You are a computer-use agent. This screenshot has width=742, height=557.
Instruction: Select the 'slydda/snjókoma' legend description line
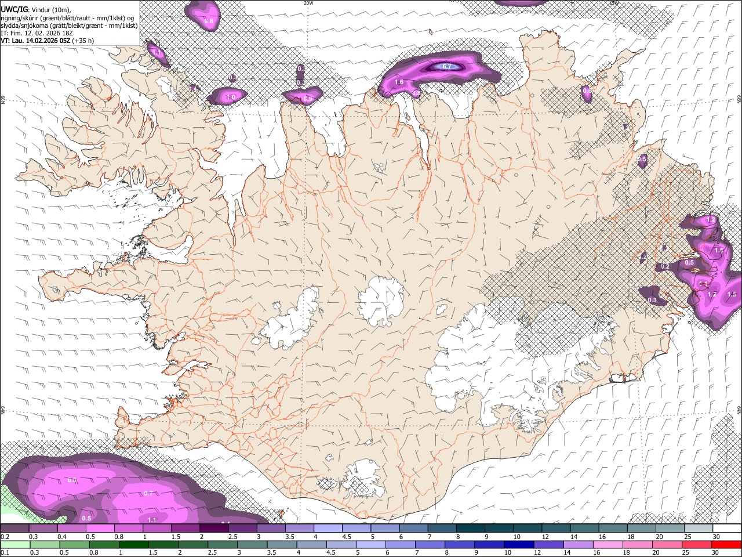pos(70,26)
